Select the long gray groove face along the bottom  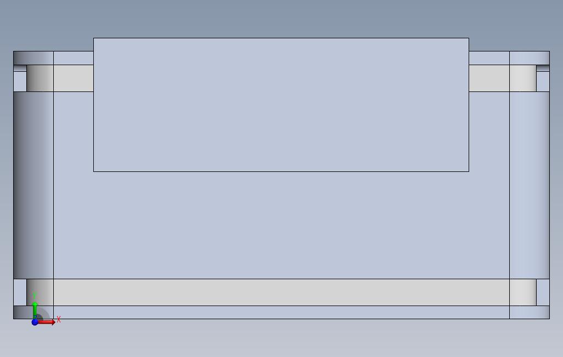pyautogui.click(x=281, y=292)
